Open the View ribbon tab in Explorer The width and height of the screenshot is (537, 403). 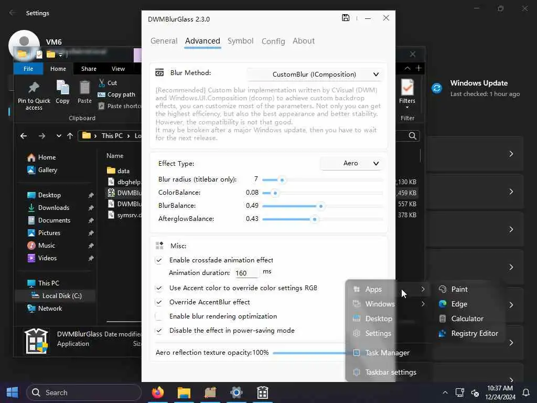[118, 69]
